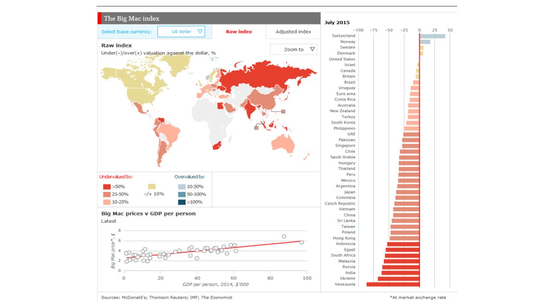
Task: Click 'Euro area' country label
Action: coord(346,94)
